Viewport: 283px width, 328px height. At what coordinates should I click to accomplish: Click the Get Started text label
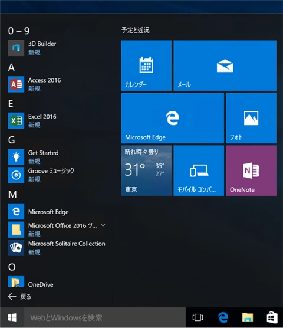[x=43, y=153]
